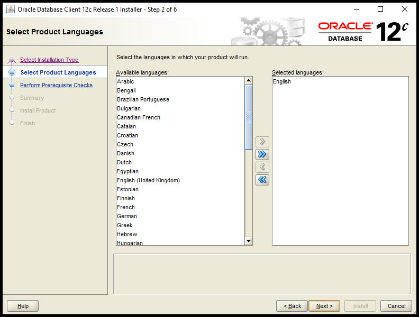The image size is (419, 317).
Task: Open the Select Installation Type step link
Action: click(x=49, y=60)
